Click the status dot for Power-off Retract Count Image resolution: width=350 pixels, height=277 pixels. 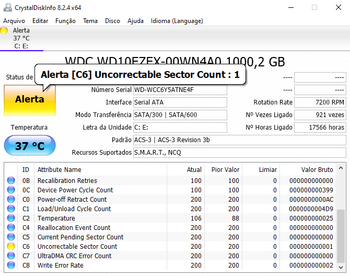tap(11, 199)
